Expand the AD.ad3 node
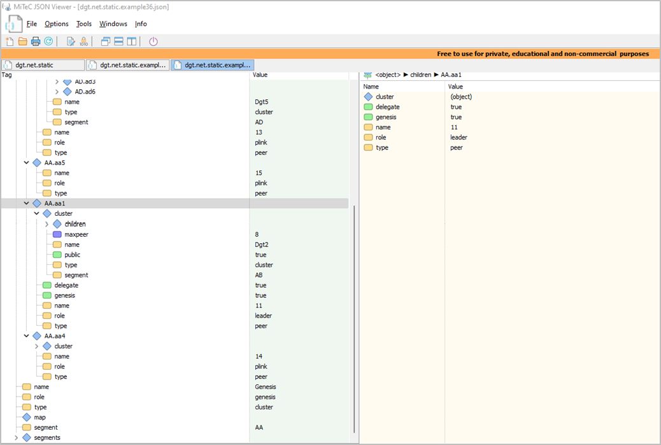661x445 pixels. [57, 81]
